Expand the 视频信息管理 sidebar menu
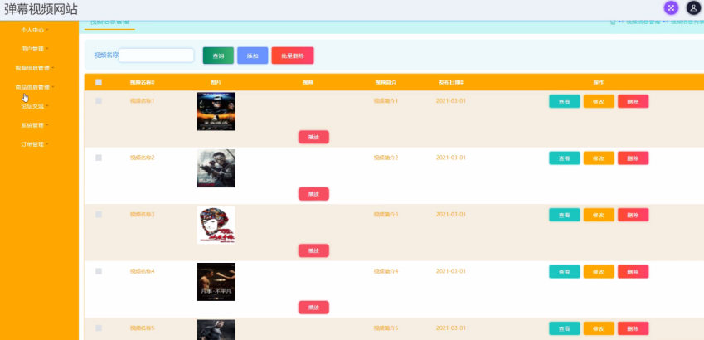Viewport: 704px width, 340px height. click(34, 68)
